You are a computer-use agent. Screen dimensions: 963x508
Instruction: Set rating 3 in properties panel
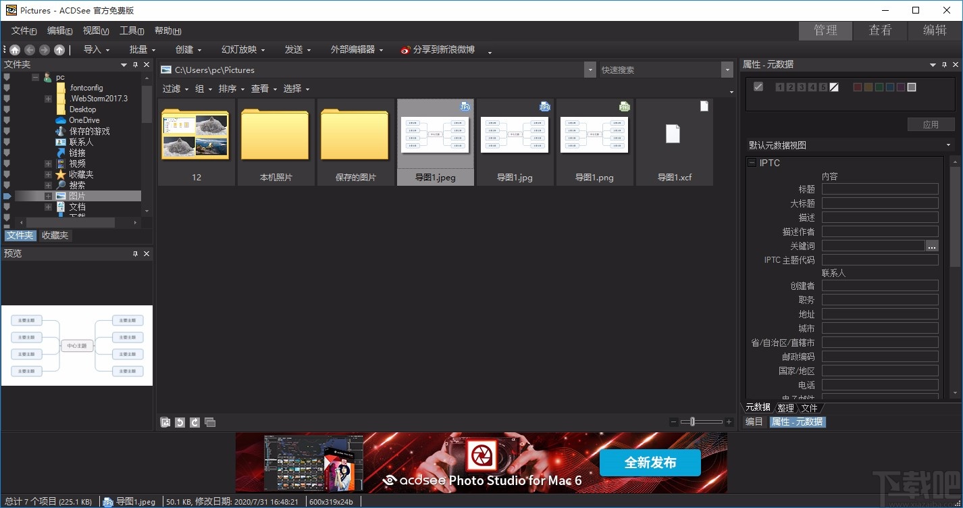(802, 87)
